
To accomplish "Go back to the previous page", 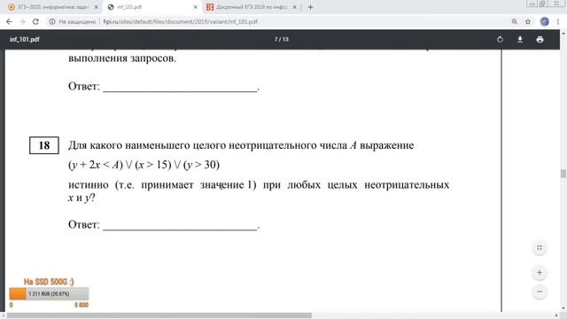I will (x=9, y=21).
